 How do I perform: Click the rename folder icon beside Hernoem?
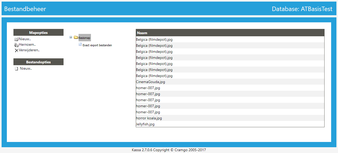coord(16,45)
